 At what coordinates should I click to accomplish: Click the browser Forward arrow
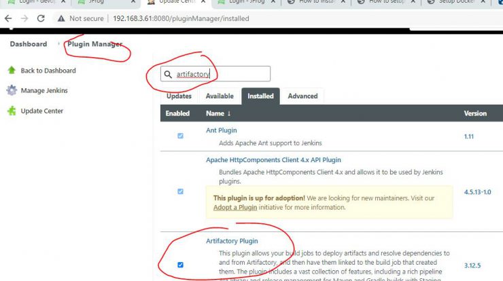(24, 18)
